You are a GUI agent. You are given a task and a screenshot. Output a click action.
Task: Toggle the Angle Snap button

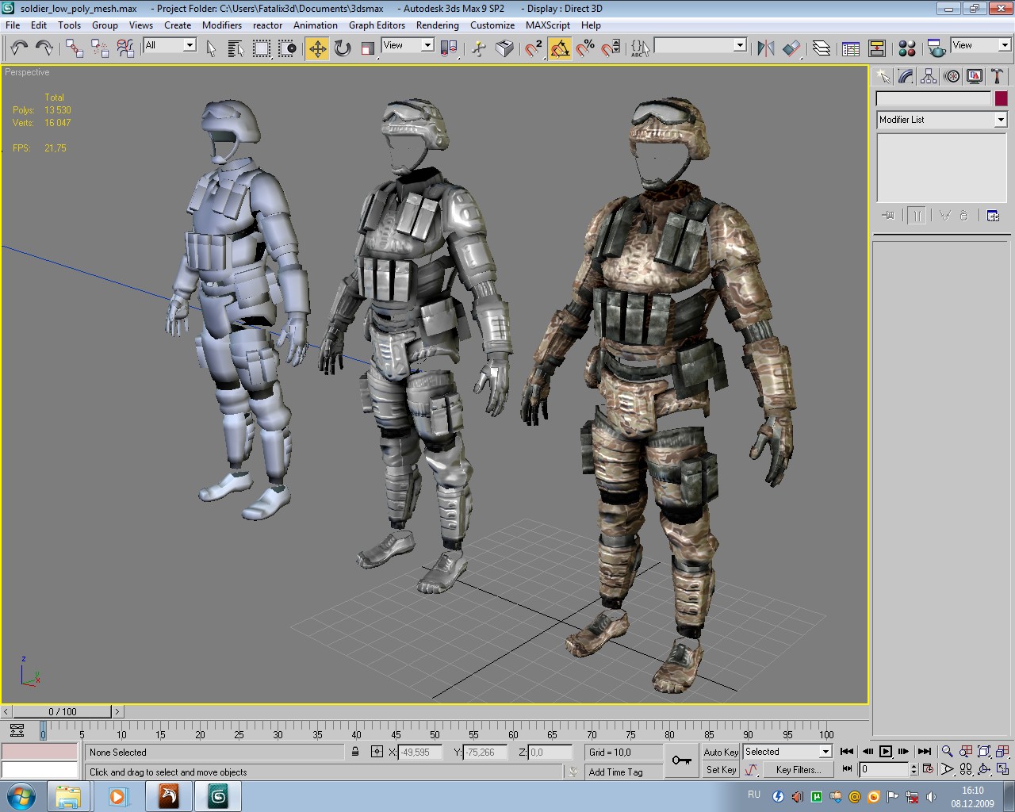(x=560, y=49)
